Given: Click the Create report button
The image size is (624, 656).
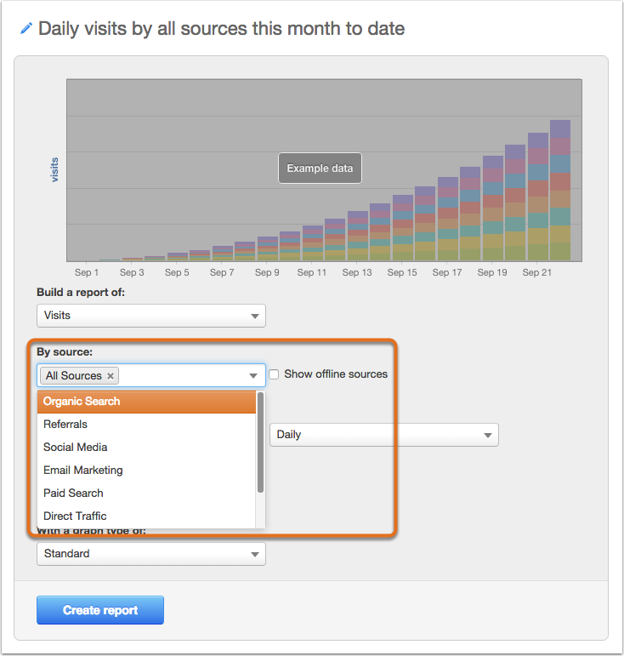Looking at the screenshot, I should click(x=100, y=610).
